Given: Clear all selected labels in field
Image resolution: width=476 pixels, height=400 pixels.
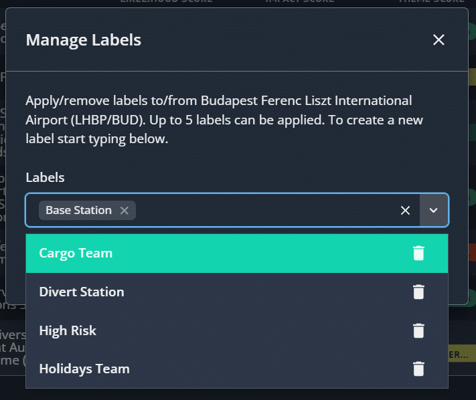Looking at the screenshot, I should click(x=405, y=210).
